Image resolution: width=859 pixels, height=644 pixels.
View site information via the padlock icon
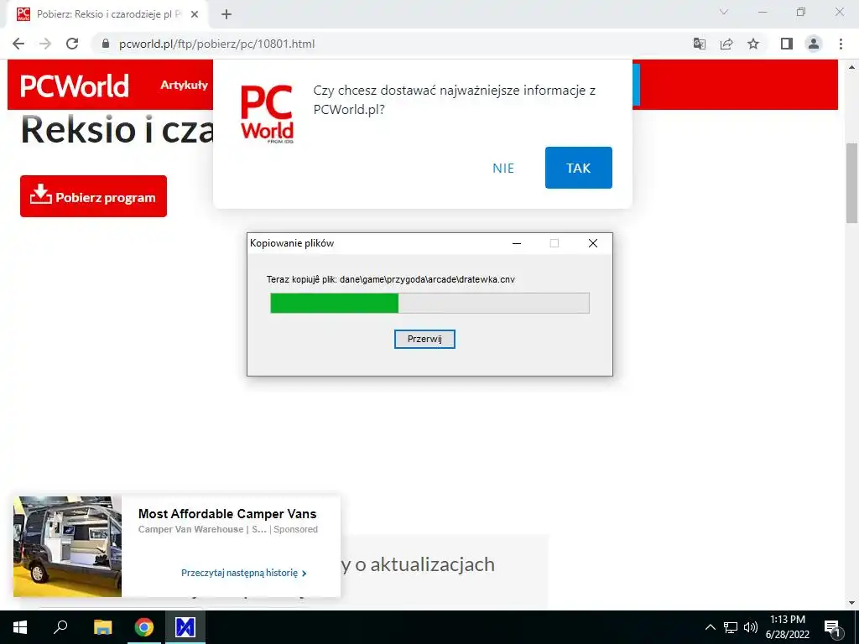coord(106,44)
